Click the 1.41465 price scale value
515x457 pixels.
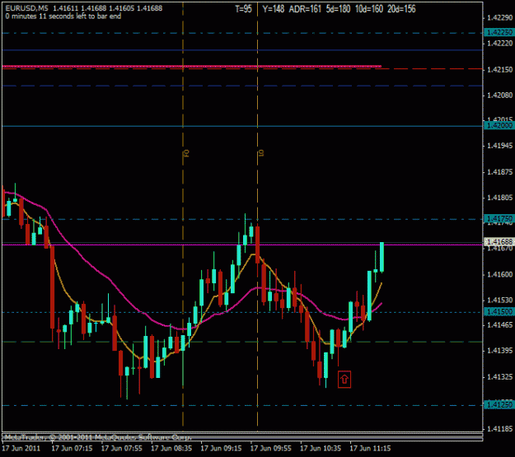tap(499, 325)
